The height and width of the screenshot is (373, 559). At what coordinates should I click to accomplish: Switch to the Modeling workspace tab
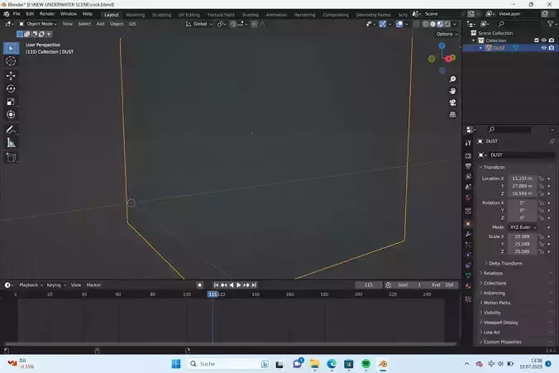pyautogui.click(x=135, y=15)
